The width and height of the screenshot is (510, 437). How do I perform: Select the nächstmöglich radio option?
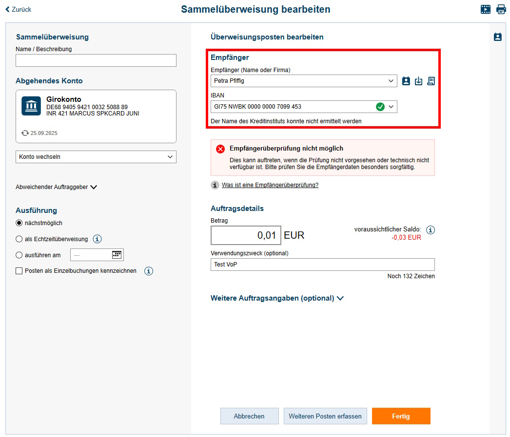point(19,223)
